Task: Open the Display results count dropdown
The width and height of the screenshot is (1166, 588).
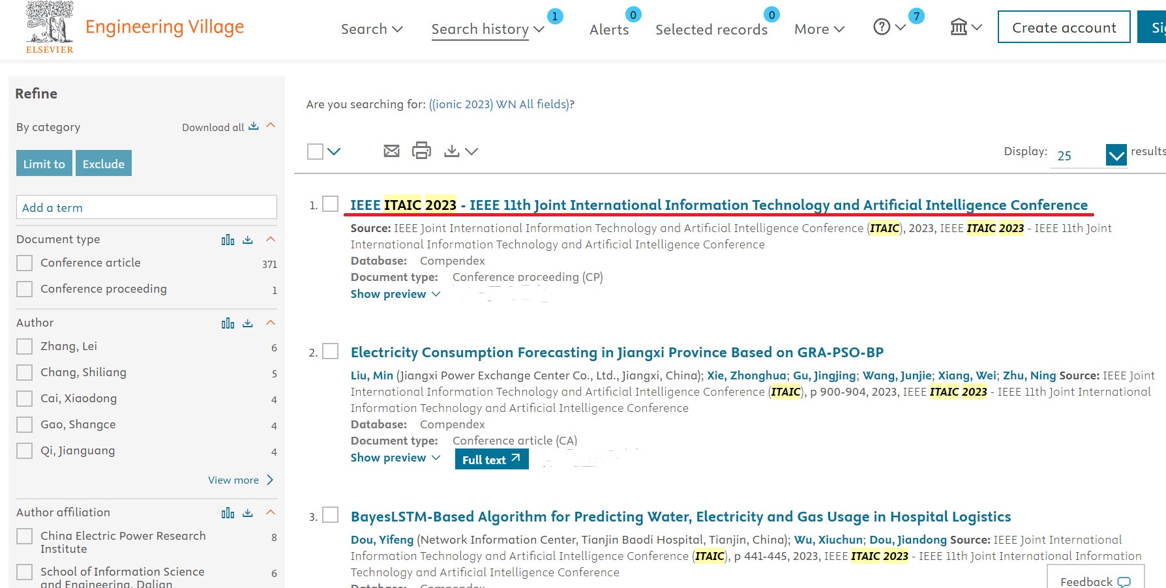Action: tap(1116, 155)
